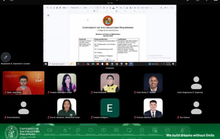Click the annotate pencil button
This screenshot has width=220, height=139.
6,57
